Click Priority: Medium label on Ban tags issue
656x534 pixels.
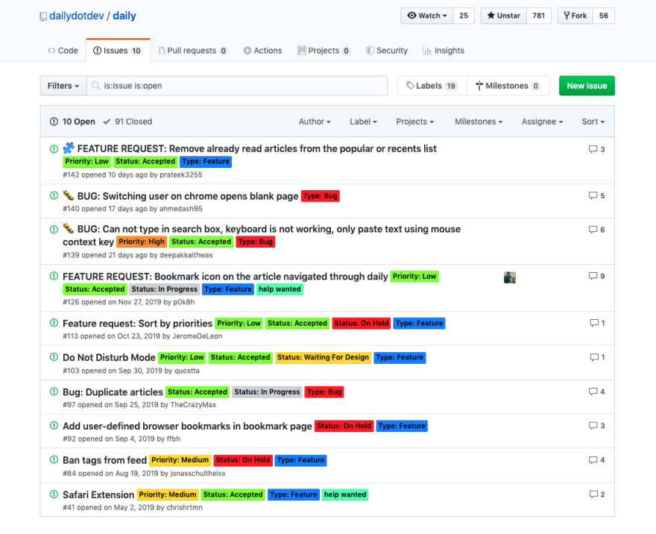(180, 460)
